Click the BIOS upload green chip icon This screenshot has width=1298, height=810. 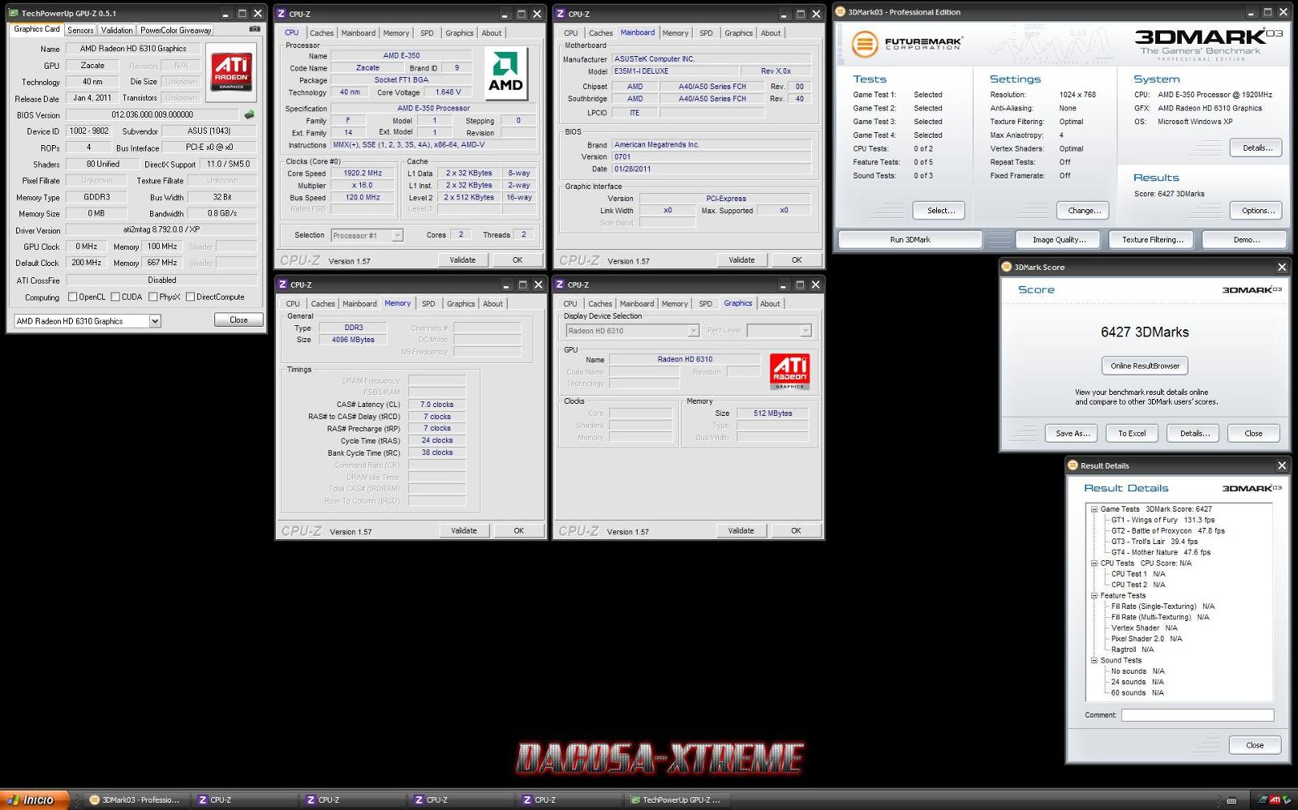pos(249,114)
